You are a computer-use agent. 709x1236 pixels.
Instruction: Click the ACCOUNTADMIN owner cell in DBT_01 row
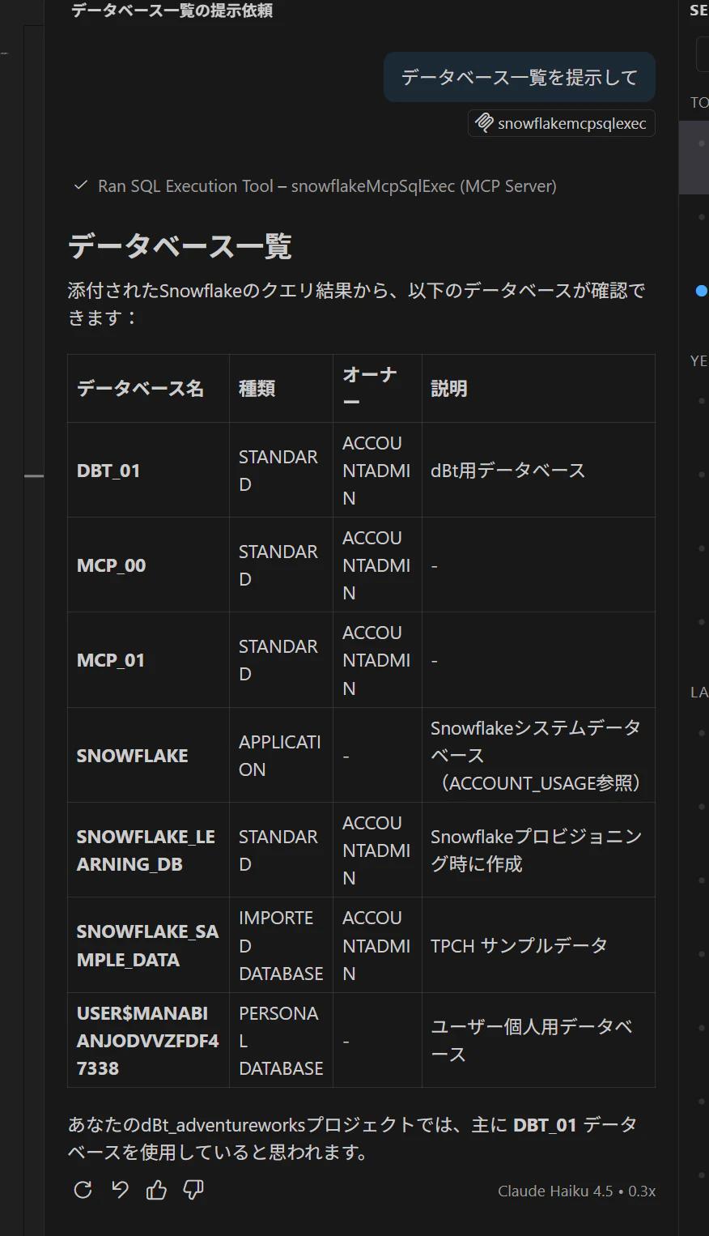coord(377,470)
